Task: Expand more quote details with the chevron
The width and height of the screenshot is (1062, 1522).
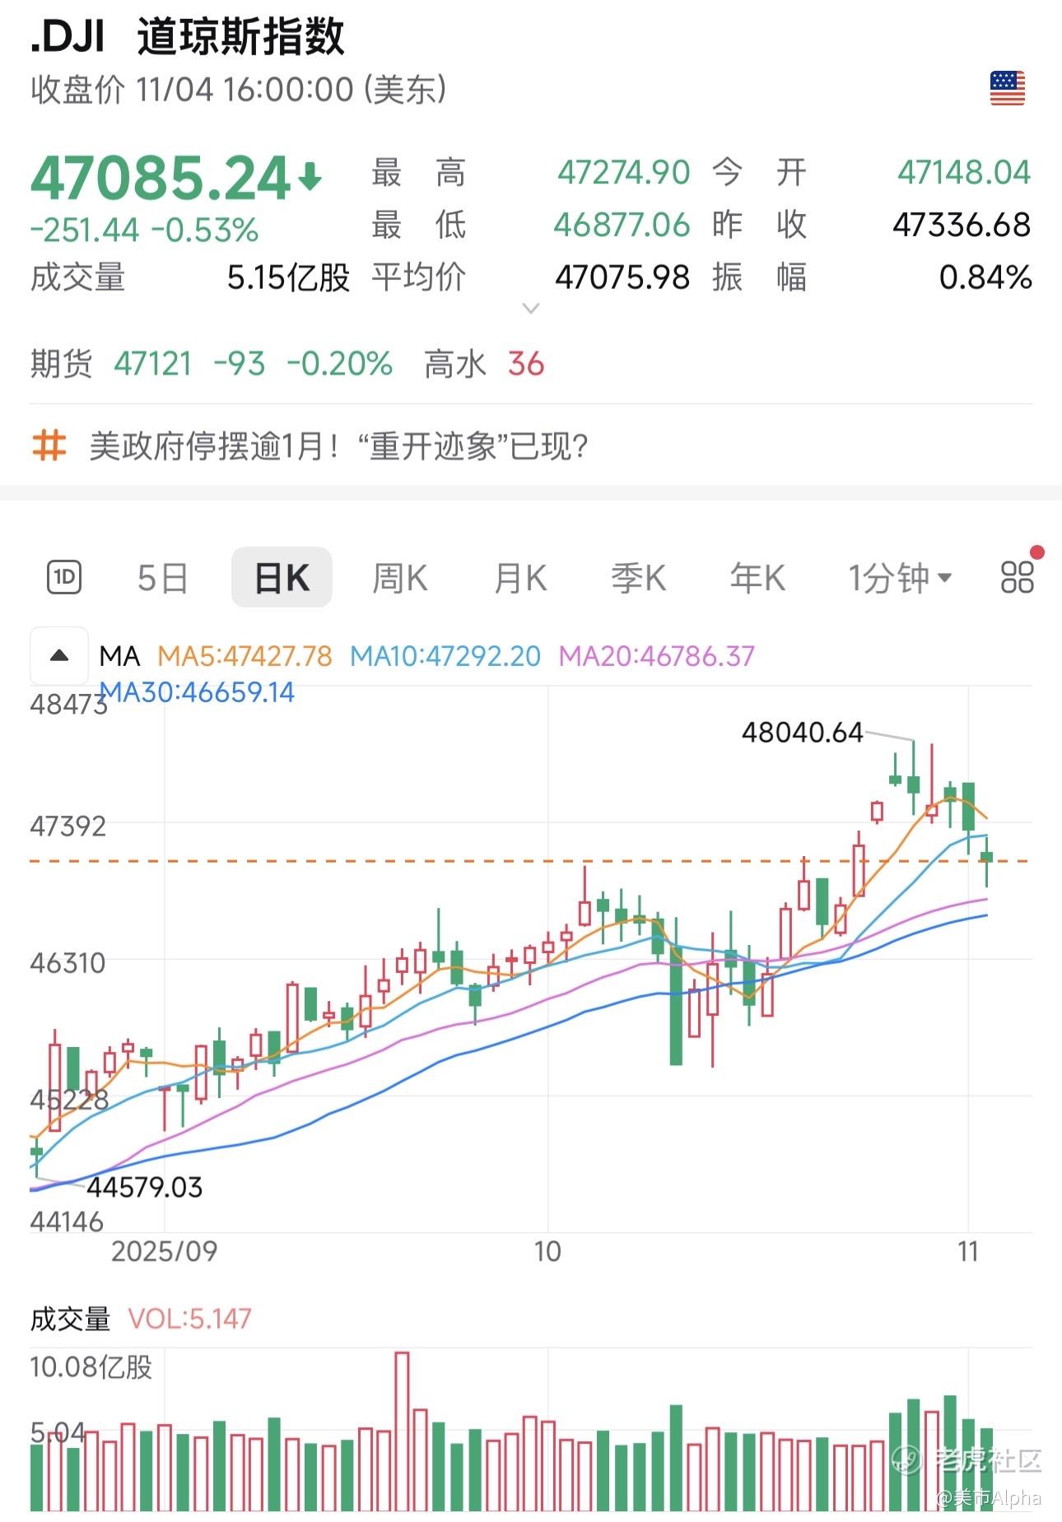Action: point(531,309)
